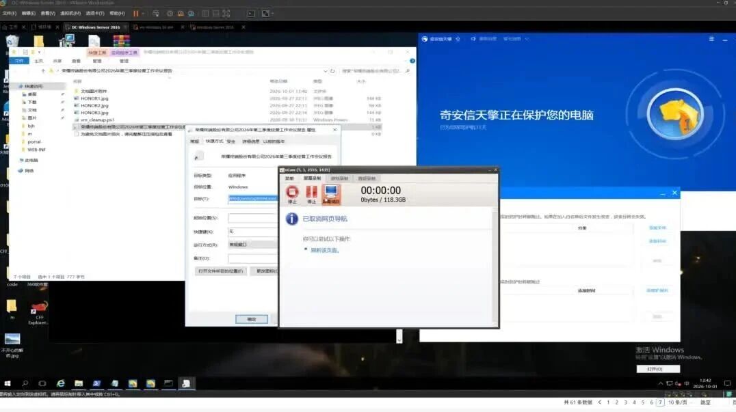
Task: Open pause button dropdown arrow in VMware
Action: [143, 14]
